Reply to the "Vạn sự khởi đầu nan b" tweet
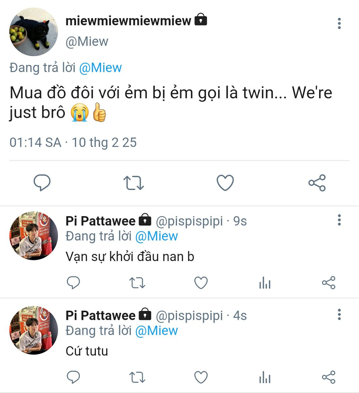This screenshot has width=359, height=393. pyautogui.click(x=74, y=283)
